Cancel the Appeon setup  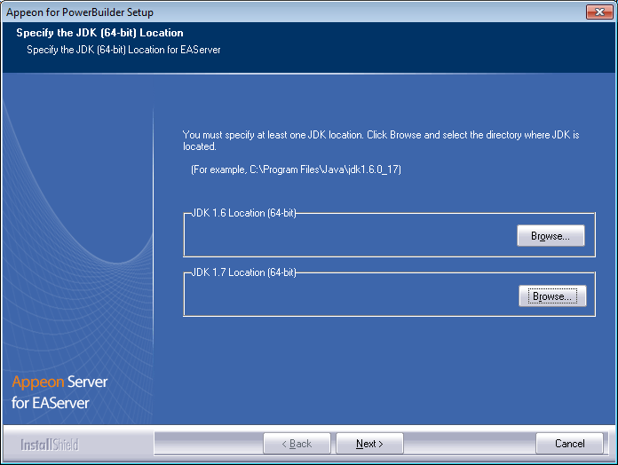[569, 444]
